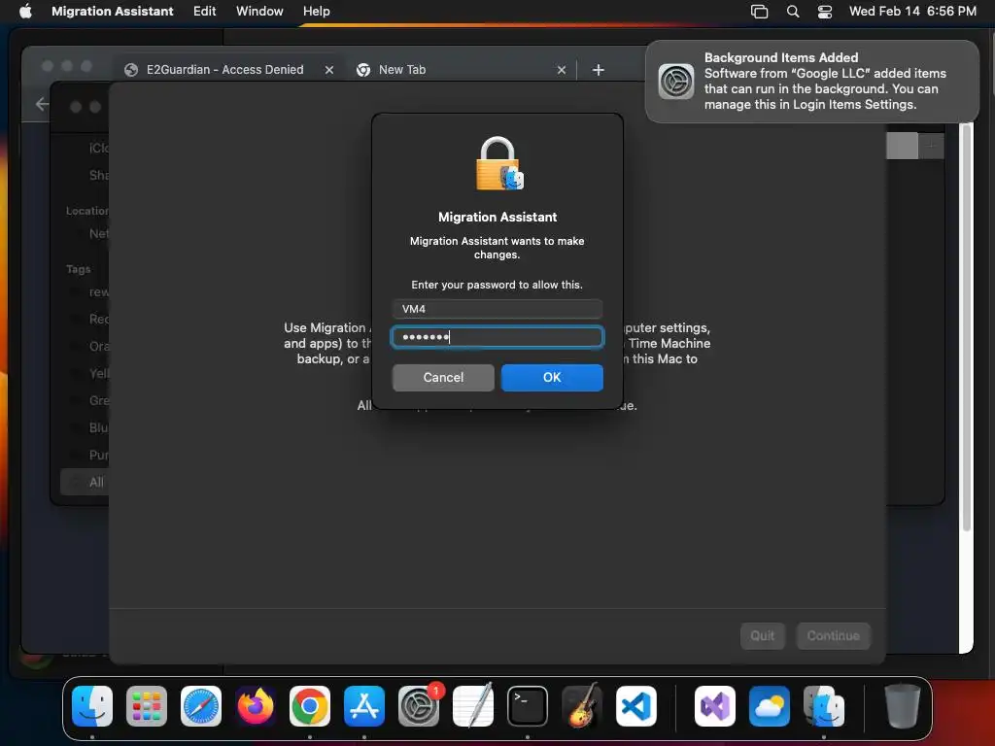Image resolution: width=995 pixels, height=746 pixels.
Task: Click the Continue button in Migration Assistant
Action: click(833, 635)
